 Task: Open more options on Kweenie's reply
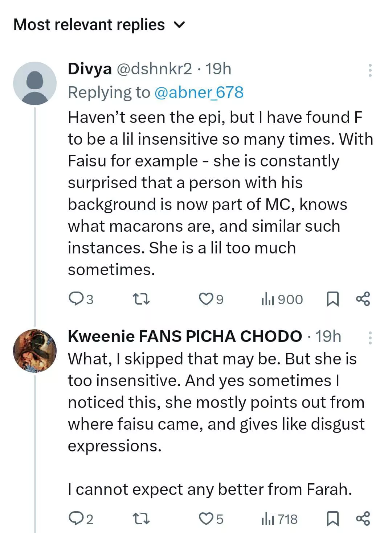370,338
